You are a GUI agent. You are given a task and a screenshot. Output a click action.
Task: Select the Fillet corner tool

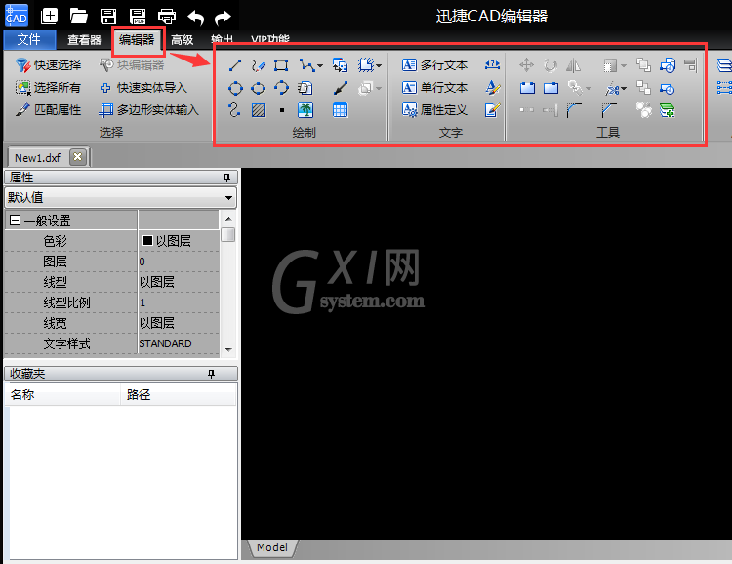click(574, 110)
